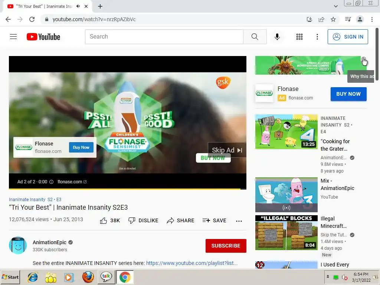Open the Chrome profile avatar

pyautogui.click(x=360, y=19)
